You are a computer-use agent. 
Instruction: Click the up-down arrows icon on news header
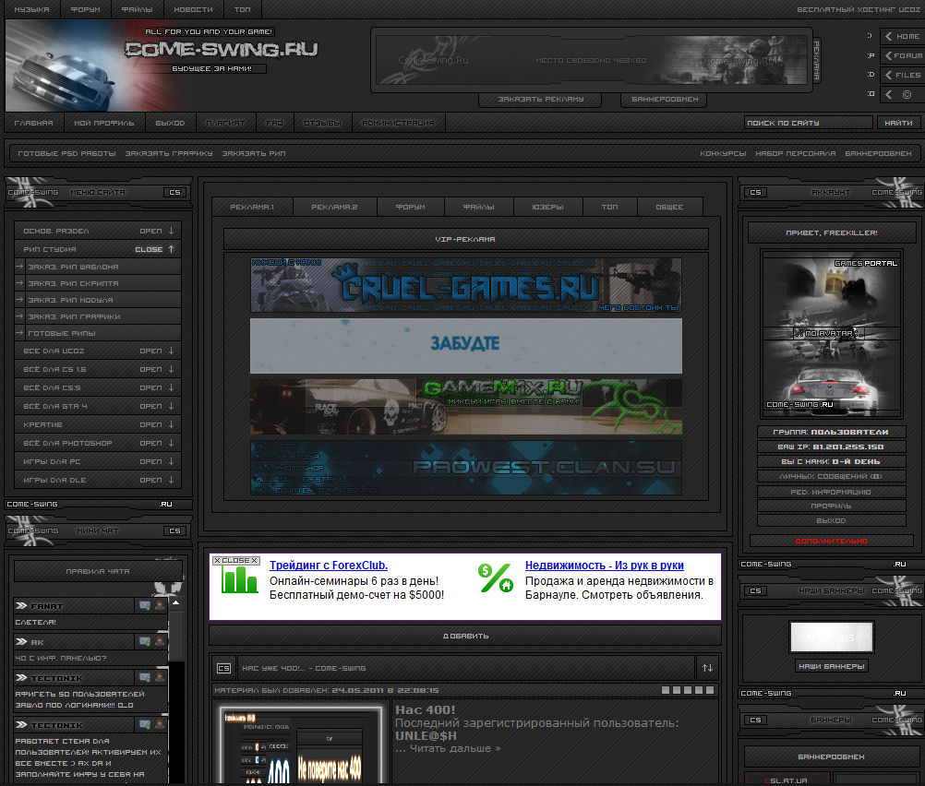pos(707,668)
